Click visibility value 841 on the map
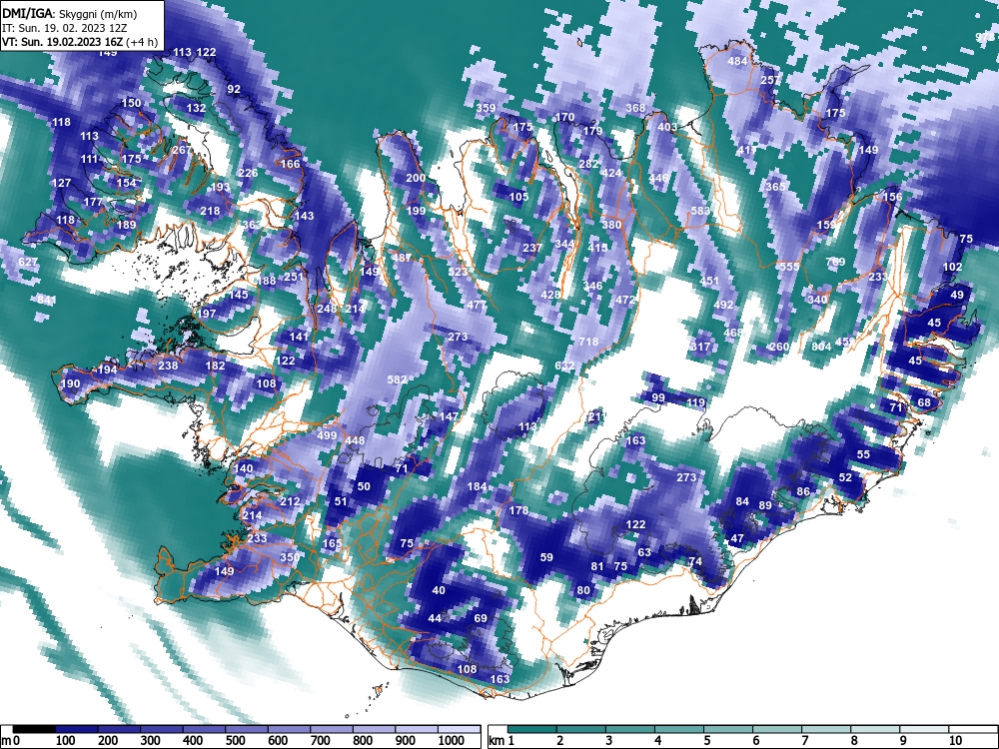 coord(47,300)
